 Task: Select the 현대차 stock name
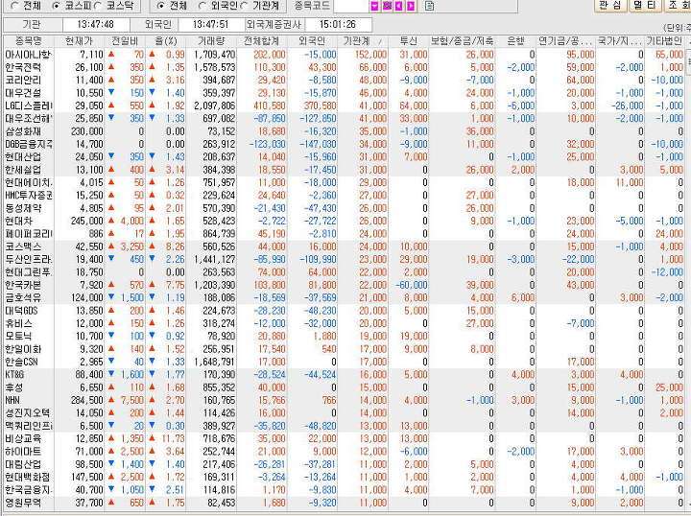point(18,221)
